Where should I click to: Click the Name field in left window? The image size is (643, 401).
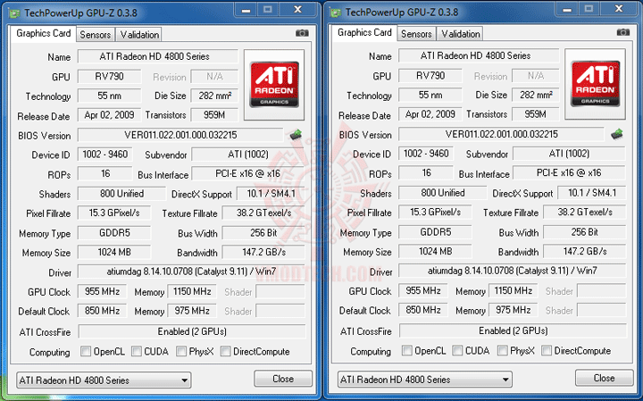[158, 56]
